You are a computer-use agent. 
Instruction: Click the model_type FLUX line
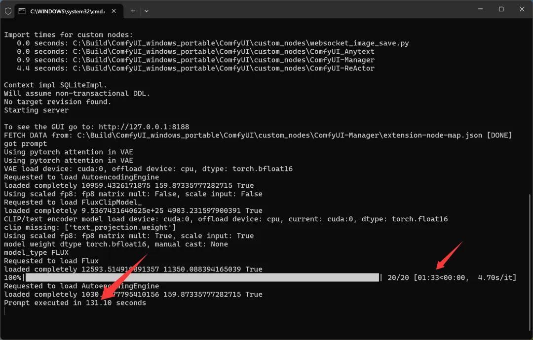pyautogui.click(x=37, y=252)
